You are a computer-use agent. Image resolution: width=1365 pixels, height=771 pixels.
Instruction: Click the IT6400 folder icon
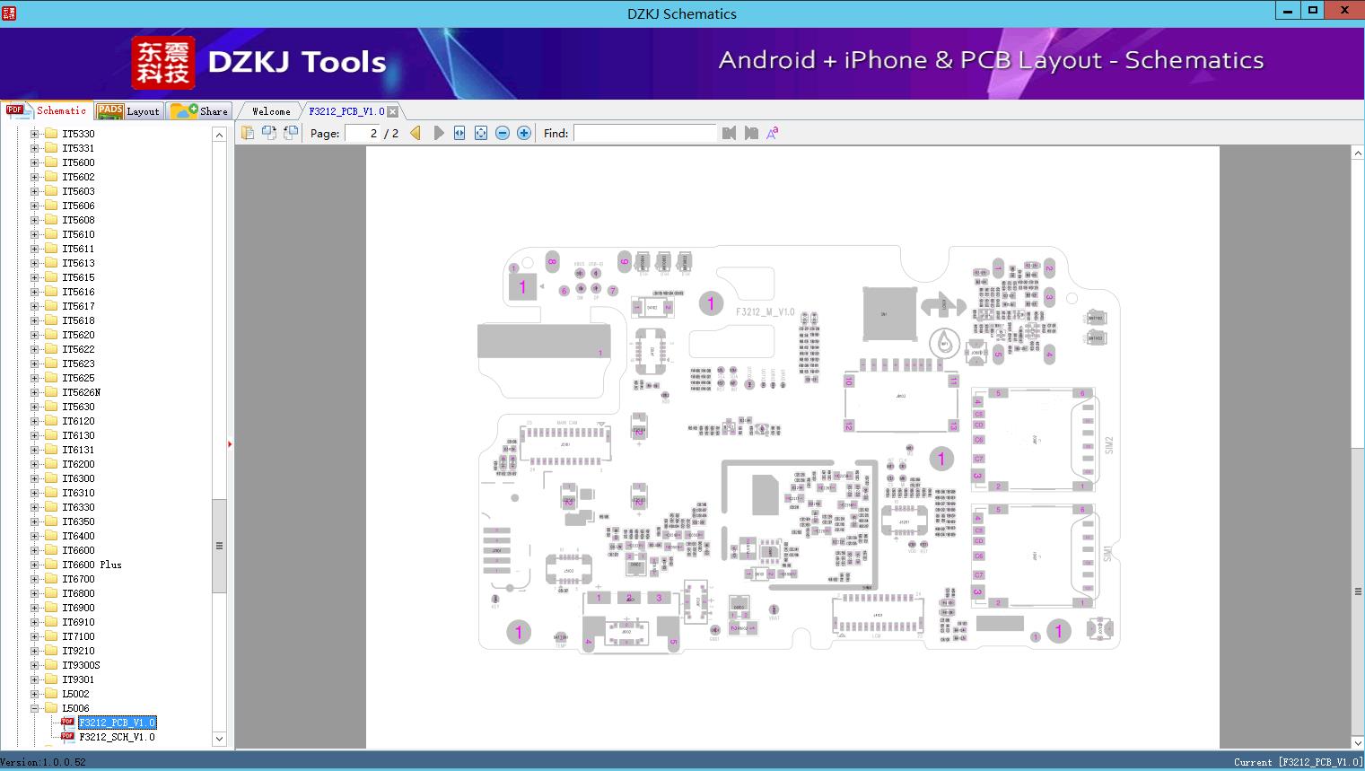pos(51,536)
